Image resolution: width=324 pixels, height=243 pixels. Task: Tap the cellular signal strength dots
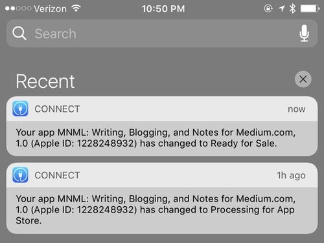click(18, 8)
